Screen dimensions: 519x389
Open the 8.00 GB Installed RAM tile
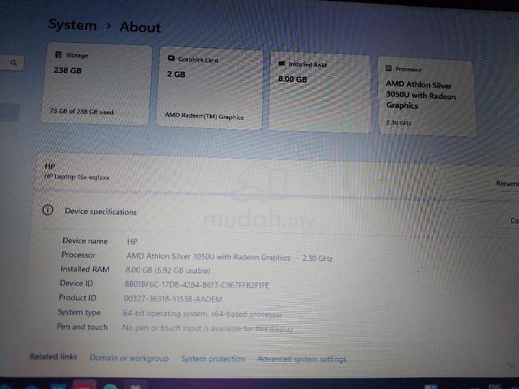pos(320,92)
